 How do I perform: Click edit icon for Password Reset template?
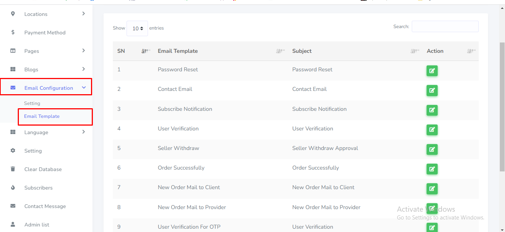(x=432, y=71)
